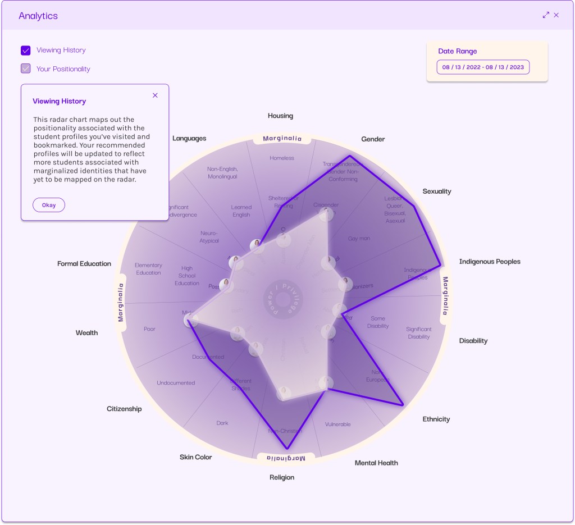The width and height of the screenshot is (575, 525).
Task: Open the avatar next to Colonizers label
Action: click(345, 283)
